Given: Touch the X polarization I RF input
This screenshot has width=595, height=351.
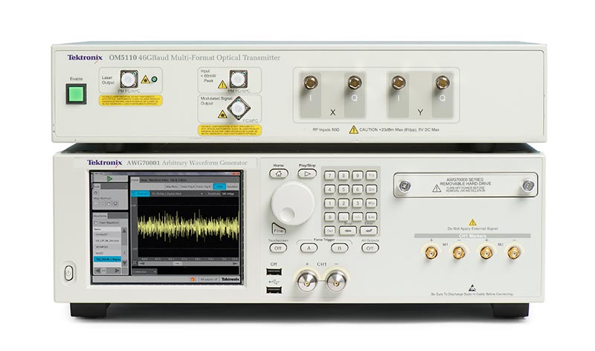Looking at the screenshot, I should tap(310, 82).
